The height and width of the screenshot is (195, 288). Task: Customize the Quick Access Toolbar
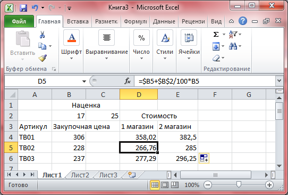(x=69, y=8)
